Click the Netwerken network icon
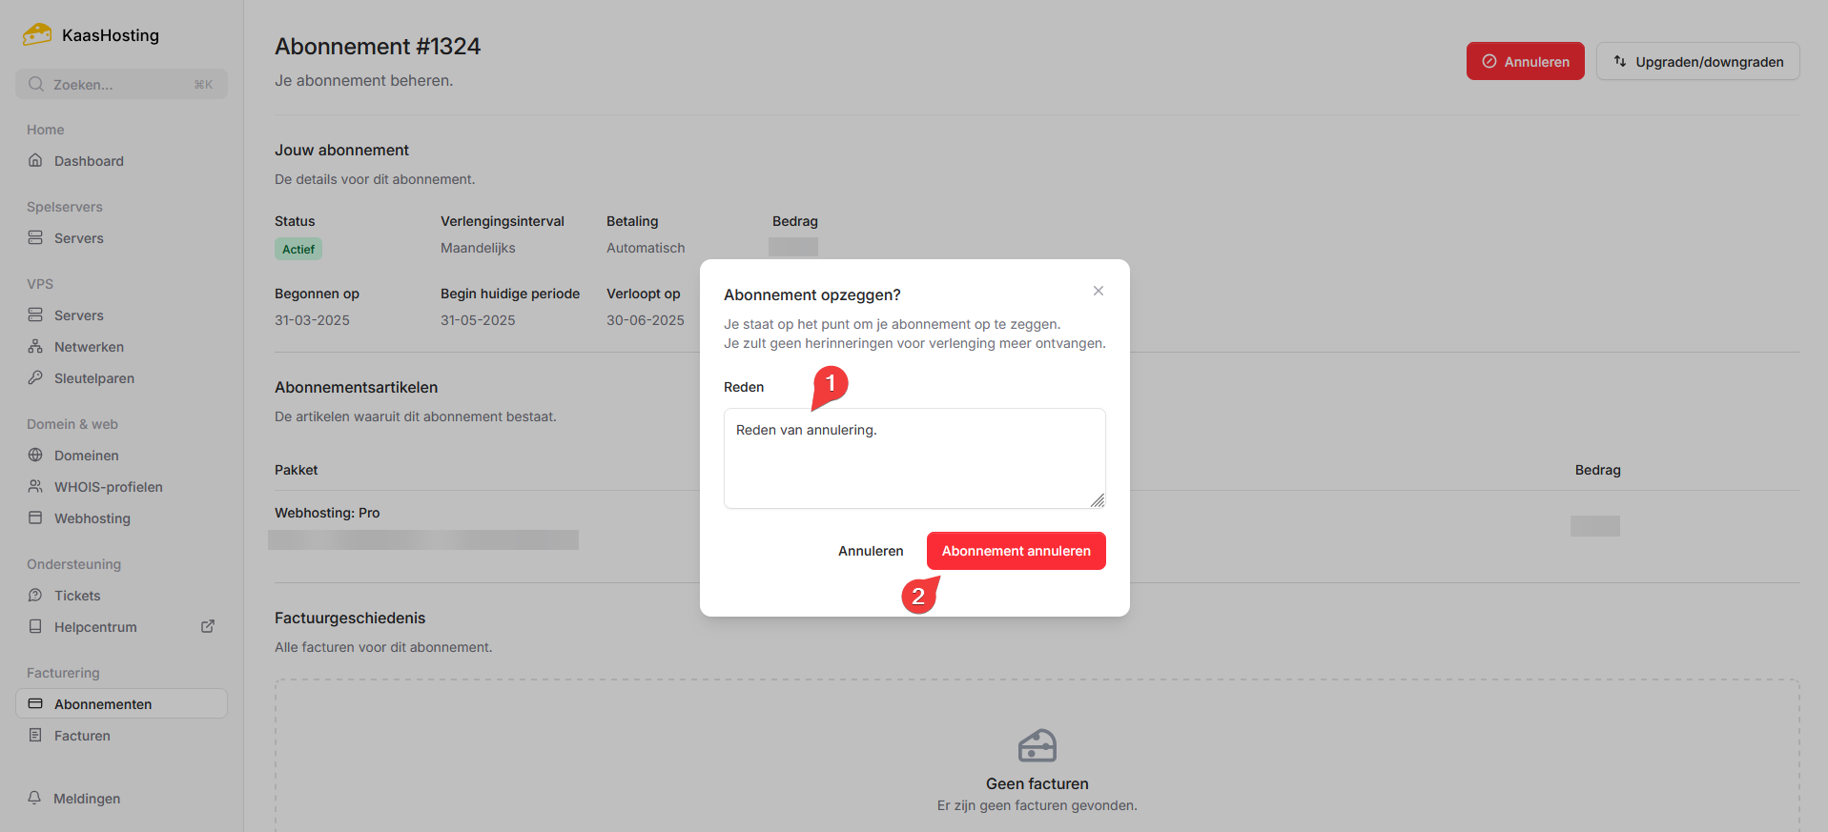 (35, 347)
